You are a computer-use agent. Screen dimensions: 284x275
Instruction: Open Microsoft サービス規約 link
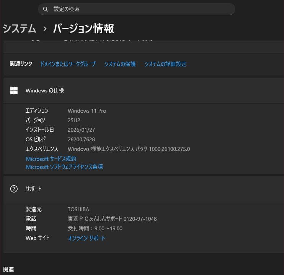coord(51,159)
